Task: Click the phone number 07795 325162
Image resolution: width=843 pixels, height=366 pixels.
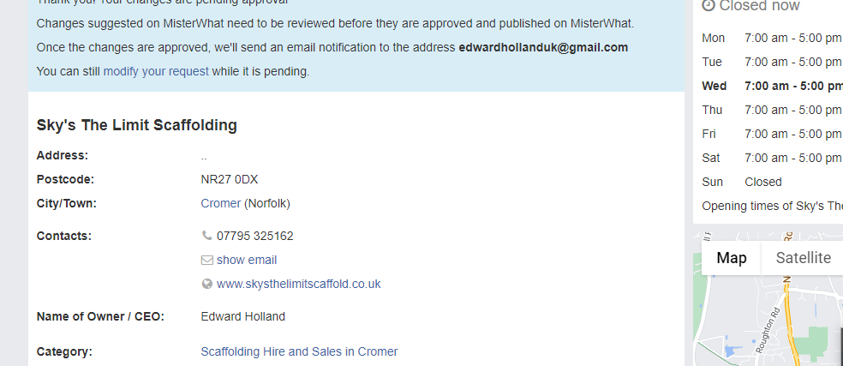Action: (x=255, y=236)
